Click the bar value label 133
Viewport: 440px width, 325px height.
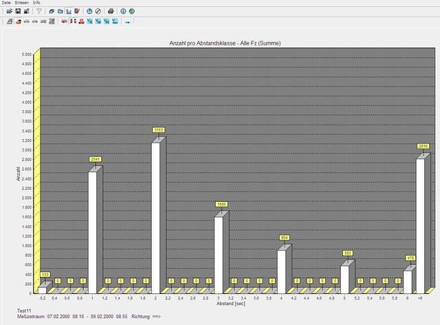(45, 275)
